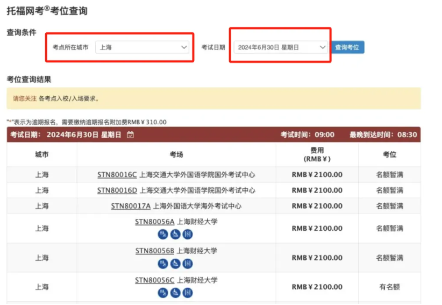This screenshot has height=305, width=442.
Task: Open the STN80056A test center link
Action: pos(154,222)
